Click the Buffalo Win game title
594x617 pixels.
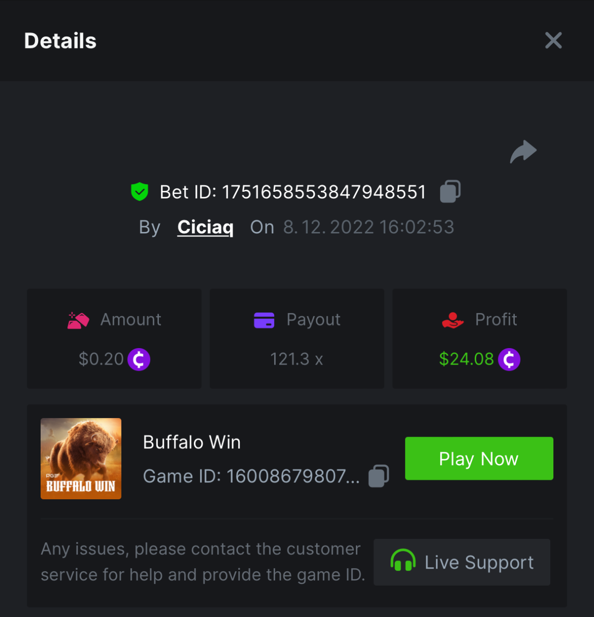pyautogui.click(x=192, y=442)
